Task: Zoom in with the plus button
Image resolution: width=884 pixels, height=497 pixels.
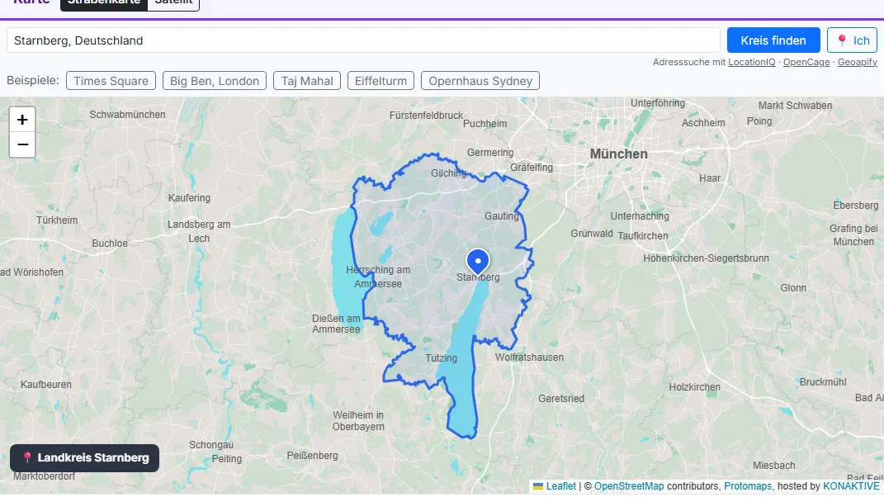Action: [22, 120]
